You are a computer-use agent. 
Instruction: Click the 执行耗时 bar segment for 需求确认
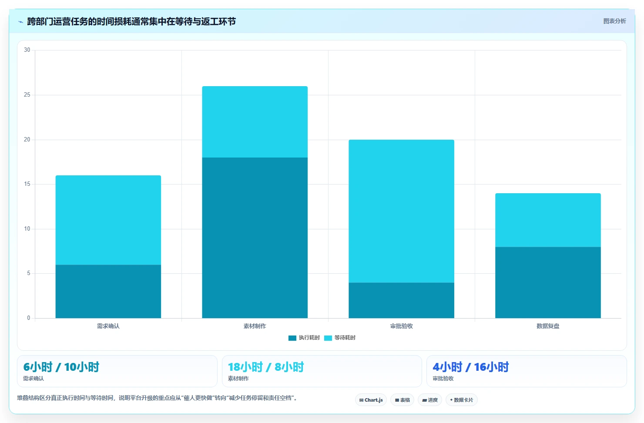[x=108, y=291]
